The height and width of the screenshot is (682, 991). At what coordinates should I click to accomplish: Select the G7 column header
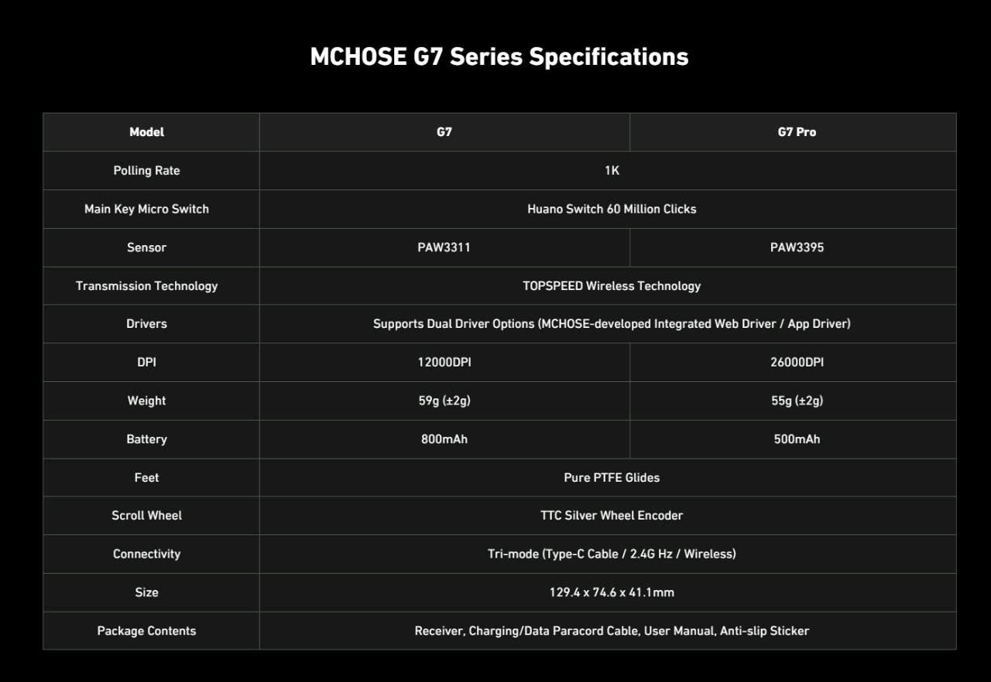tap(444, 132)
